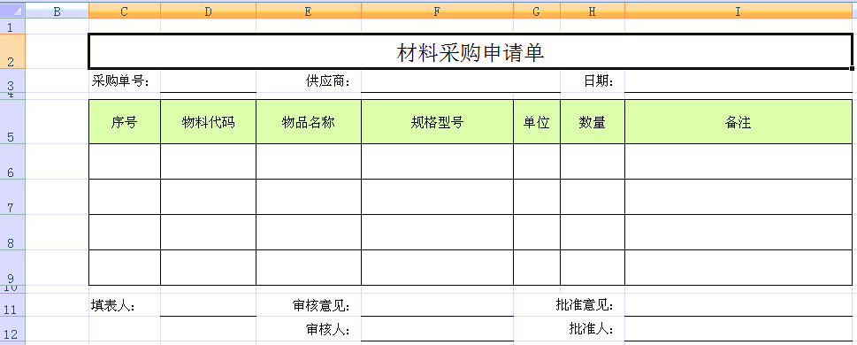The width and height of the screenshot is (857, 345).
Task: Click empty 规格型号 cell in row 7
Action: [437, 197]
